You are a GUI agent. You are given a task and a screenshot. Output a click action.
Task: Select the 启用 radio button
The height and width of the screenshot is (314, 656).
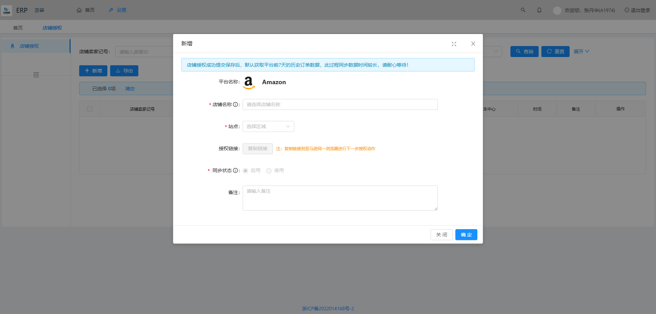pyautogui.click(x=245, y=171)
